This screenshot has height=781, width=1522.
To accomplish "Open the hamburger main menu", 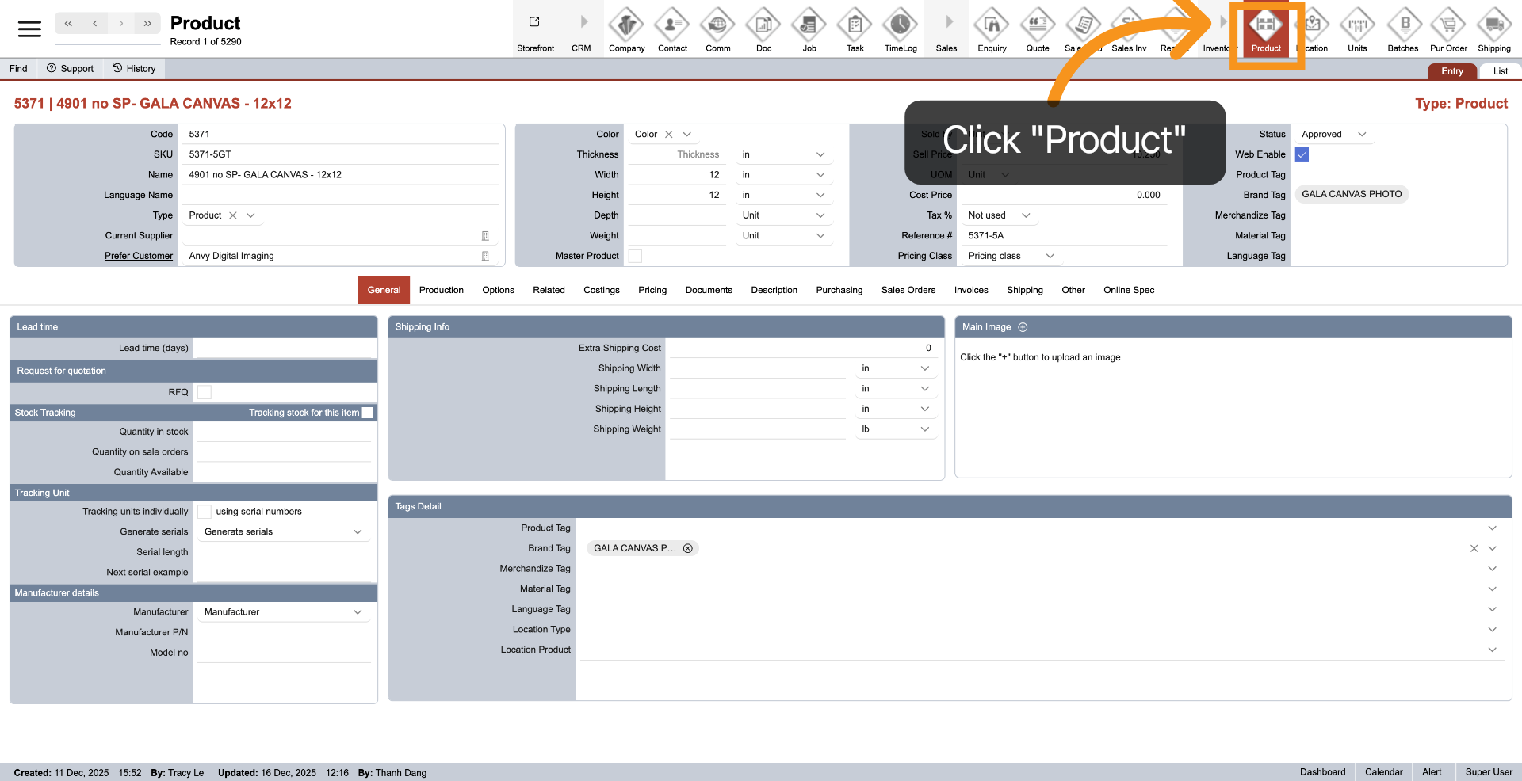I will tap(29, 29).
